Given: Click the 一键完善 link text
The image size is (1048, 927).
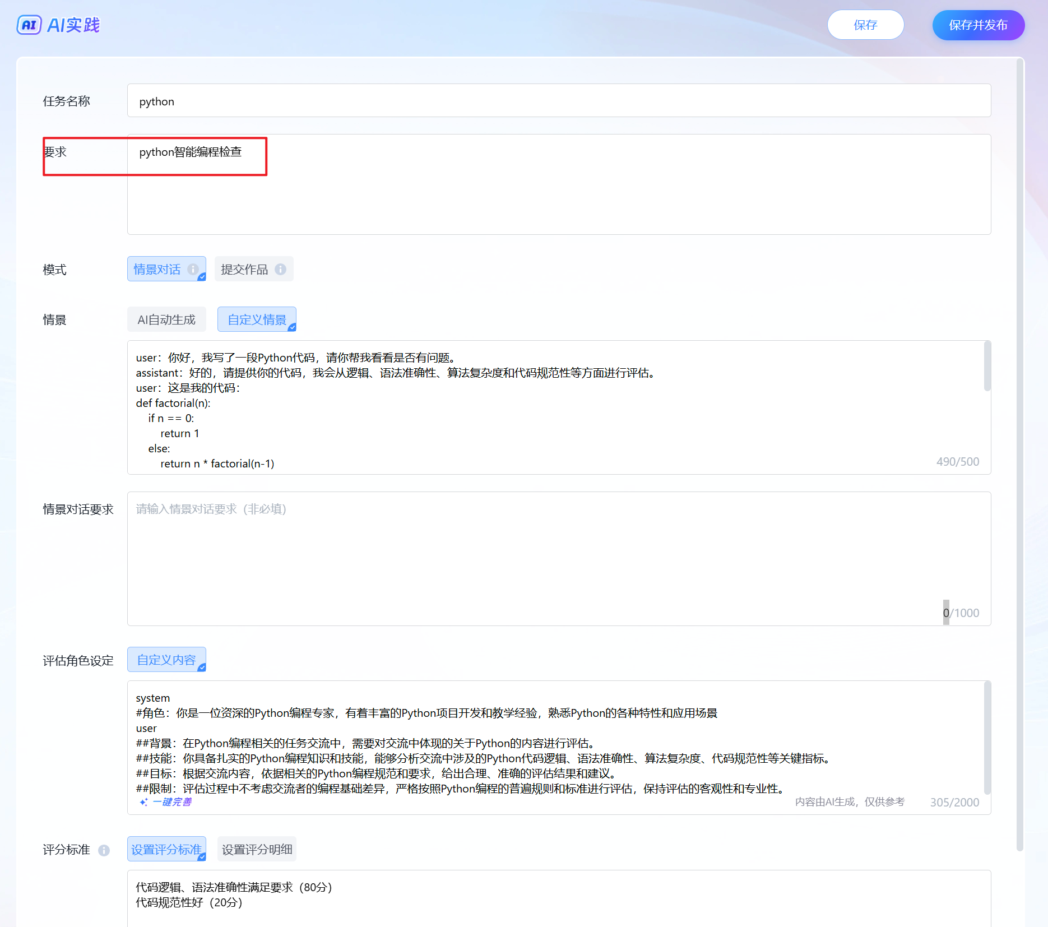Looking at the screenshot, I should (x=172, y=802).
